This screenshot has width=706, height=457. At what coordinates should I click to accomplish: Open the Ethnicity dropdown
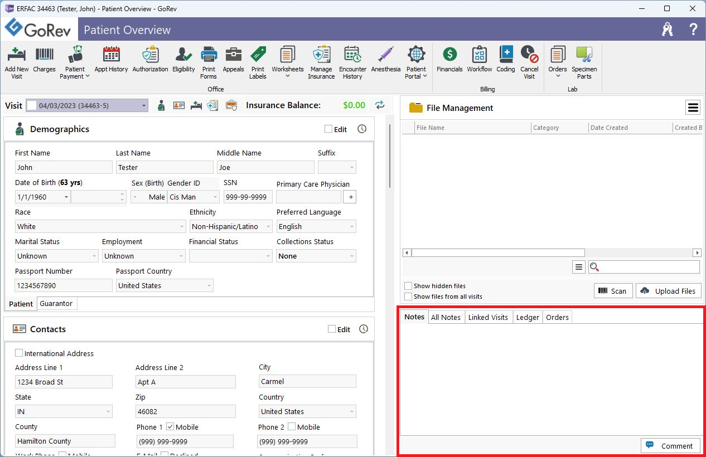268,227
